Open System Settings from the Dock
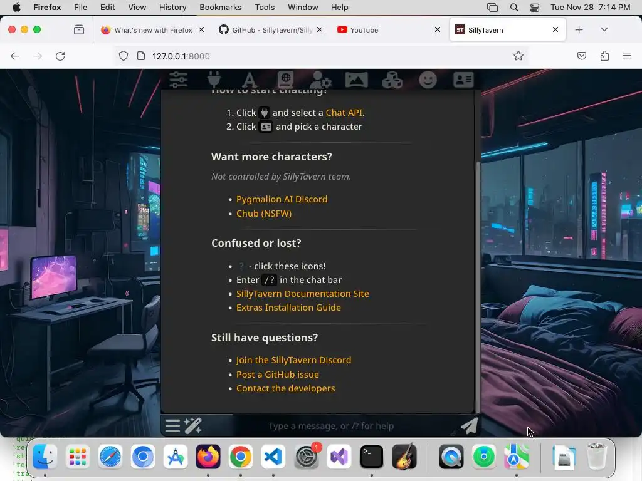 (x=306, y=457)
